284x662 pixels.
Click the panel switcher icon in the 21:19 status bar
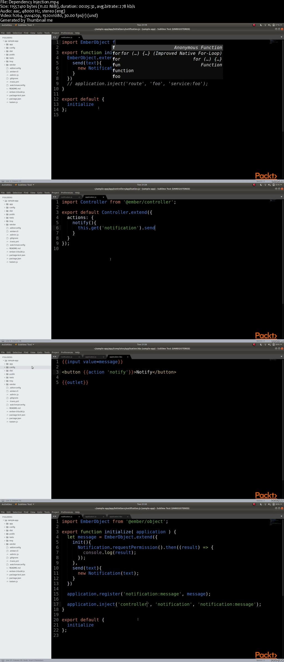pos(3,181)
